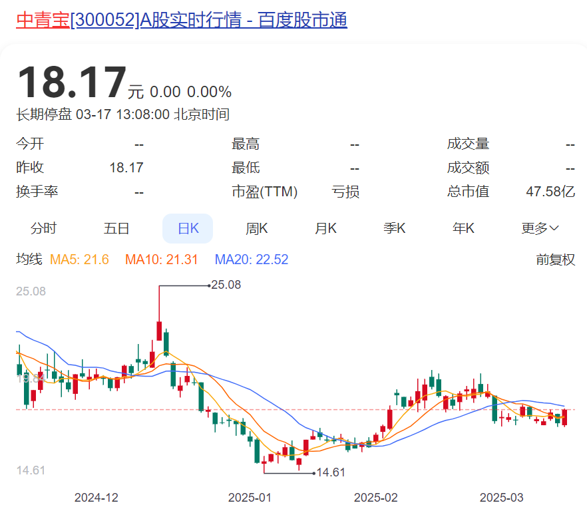Click the last red candlestick on chart
The image size is (587, 517).
coord(564,418)
